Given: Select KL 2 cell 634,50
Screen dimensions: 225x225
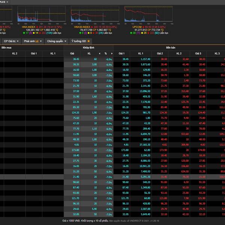Looking at the screenshot, I should point(185,171).
